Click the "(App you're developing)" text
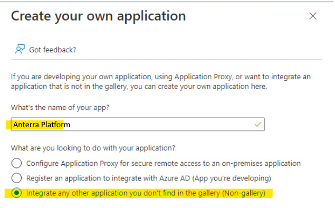Screen dimensions: 335x208 click(232, 178)
